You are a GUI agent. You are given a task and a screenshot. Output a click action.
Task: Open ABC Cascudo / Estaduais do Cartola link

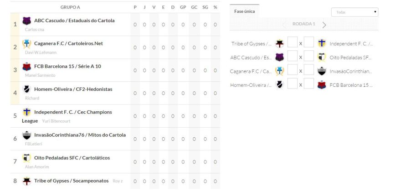pyautogui.click(x=74, y=20)
